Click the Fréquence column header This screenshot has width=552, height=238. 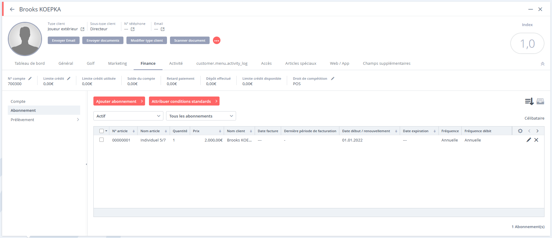450,131
